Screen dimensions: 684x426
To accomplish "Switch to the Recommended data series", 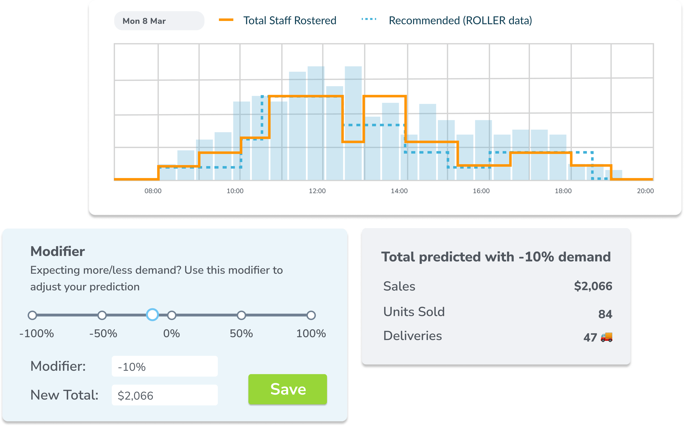I will 460,20.
